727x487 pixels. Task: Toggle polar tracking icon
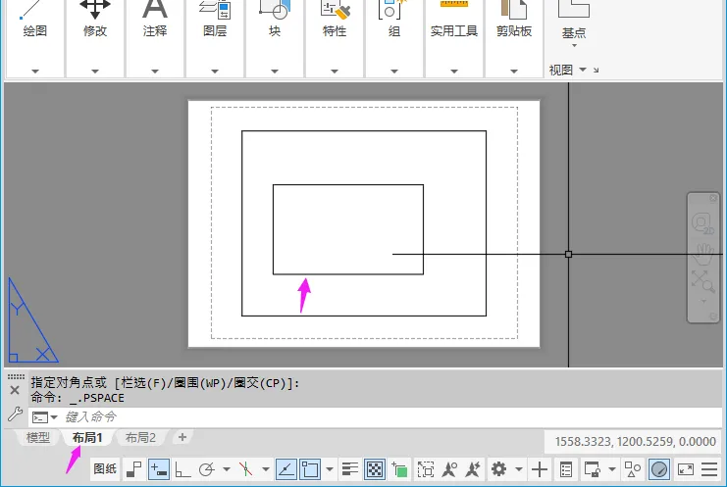(207, 469)
